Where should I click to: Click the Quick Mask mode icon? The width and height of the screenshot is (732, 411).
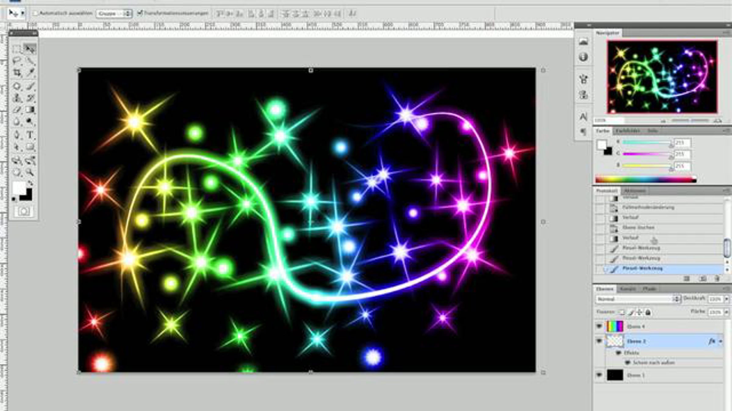coord(24,211)
